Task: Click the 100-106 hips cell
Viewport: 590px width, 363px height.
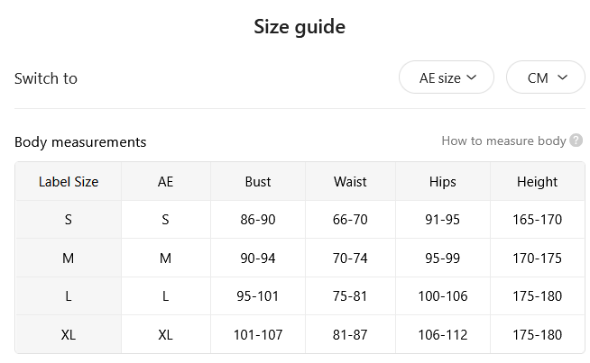Action: coord(442,296)
